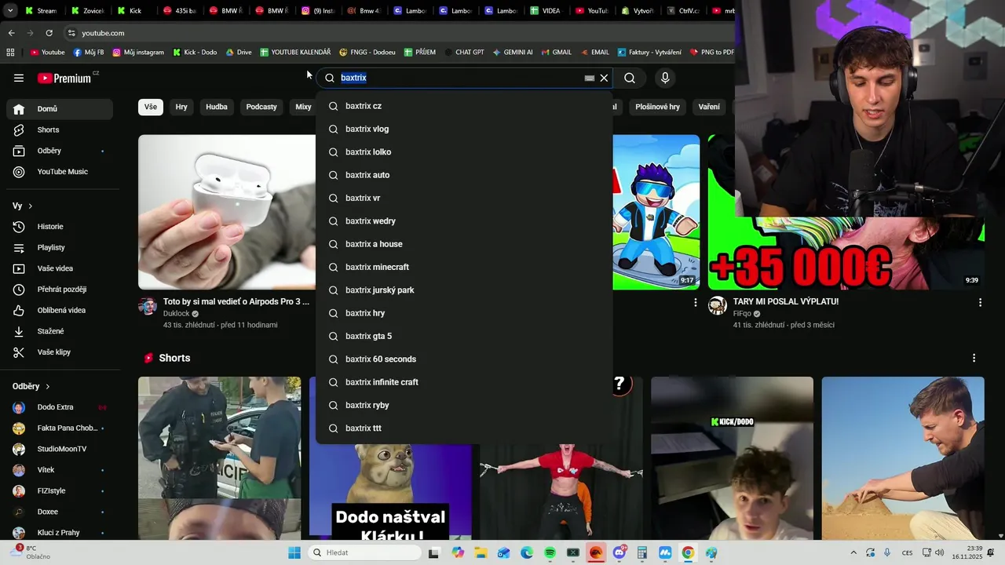Open the on-screen keyboard icon in search box
Image resolution: width=1005 pixels, height=565 pixels.
[x=589, y=78]
